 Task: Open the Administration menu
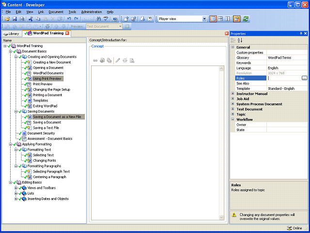(92, 12)
